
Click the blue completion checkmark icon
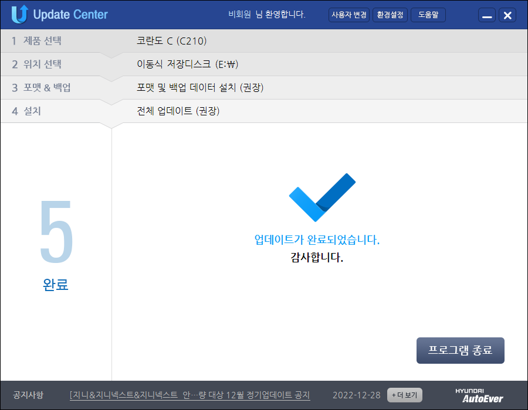click(322, 197)
